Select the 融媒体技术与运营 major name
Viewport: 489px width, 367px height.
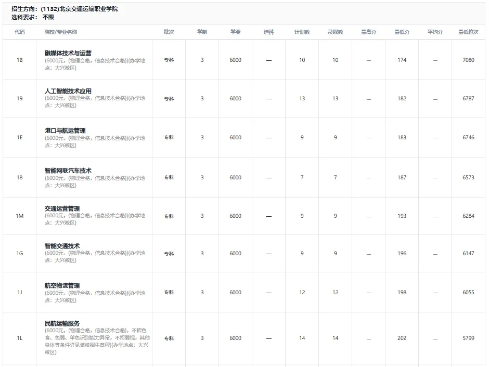tap(68, 53)
